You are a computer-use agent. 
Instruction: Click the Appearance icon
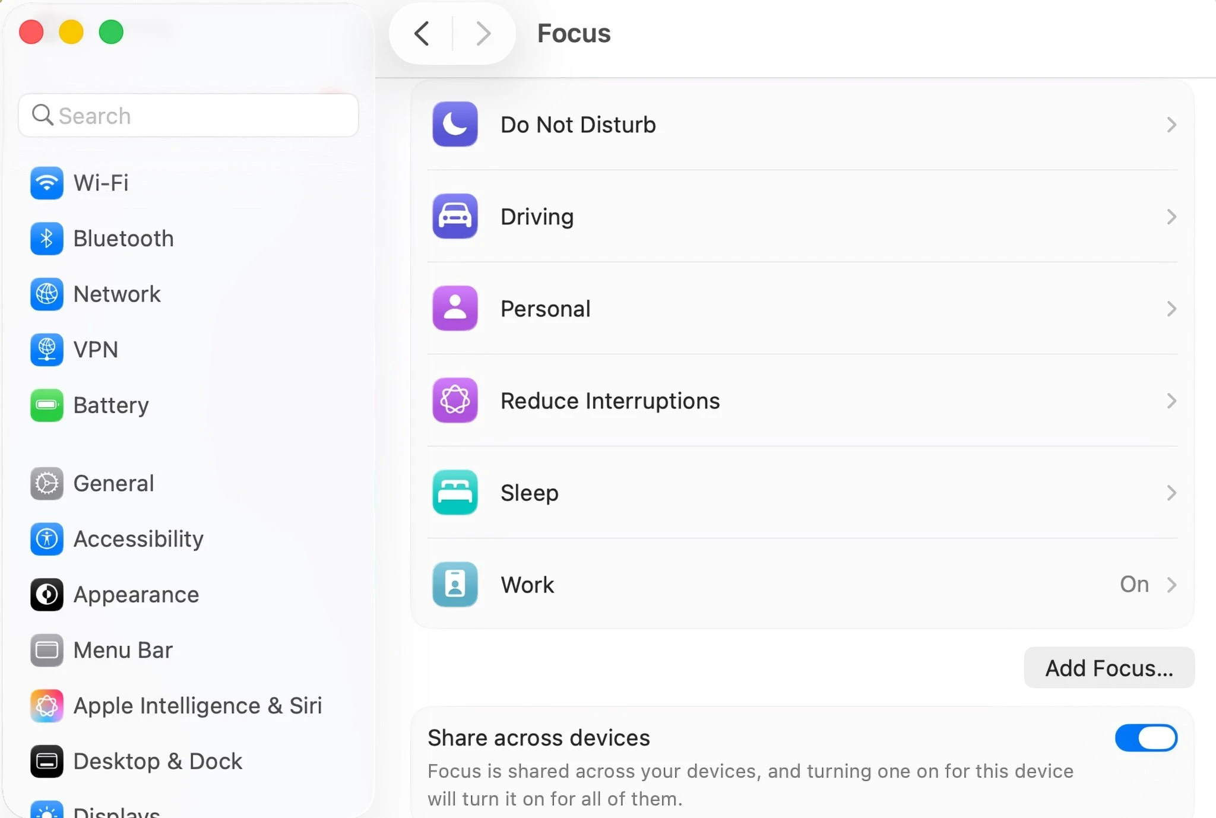[x=46, y=594]
